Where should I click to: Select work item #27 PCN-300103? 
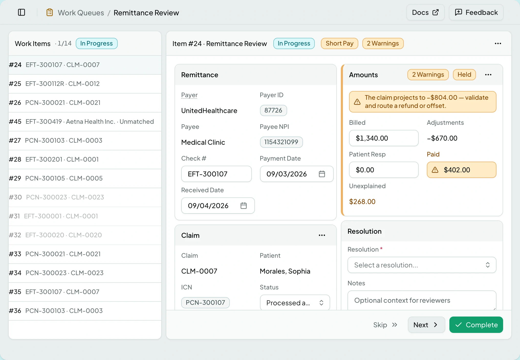click(85, 141)
